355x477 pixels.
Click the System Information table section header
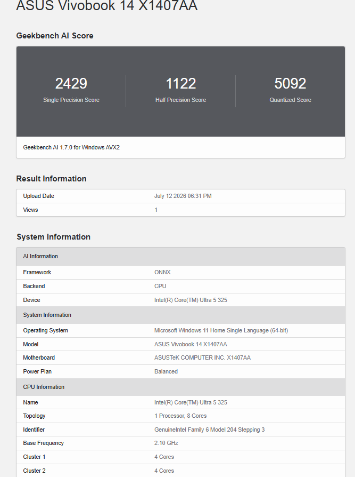click(x=180, y=315)
